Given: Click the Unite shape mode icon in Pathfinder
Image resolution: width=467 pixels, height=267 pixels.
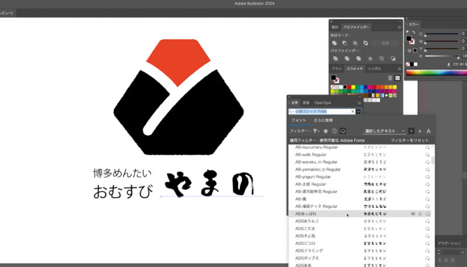Looking at the screenshot, I should [334, 43].
